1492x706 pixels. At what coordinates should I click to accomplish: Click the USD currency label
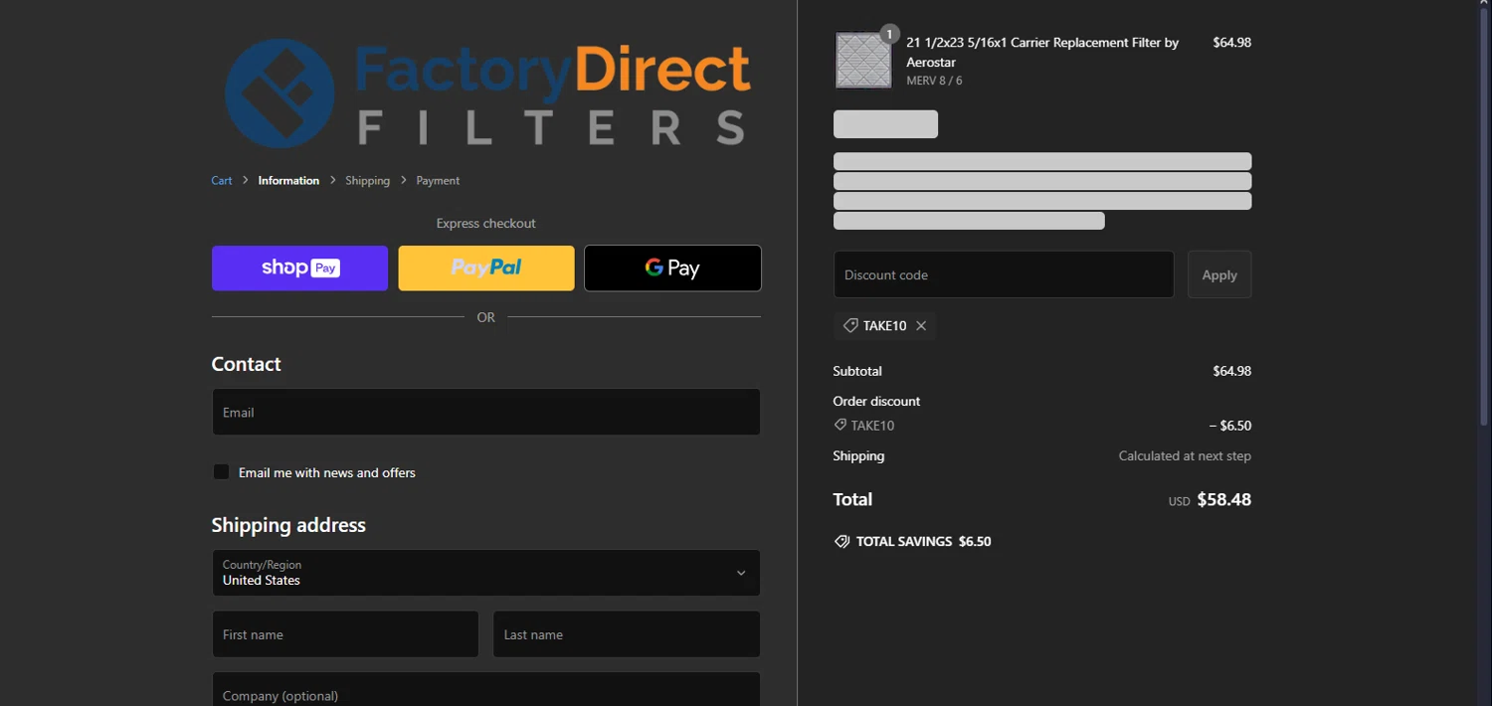point(1179,501)
